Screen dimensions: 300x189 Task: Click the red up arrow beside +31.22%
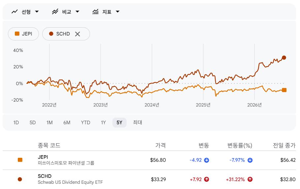[250, 179]
